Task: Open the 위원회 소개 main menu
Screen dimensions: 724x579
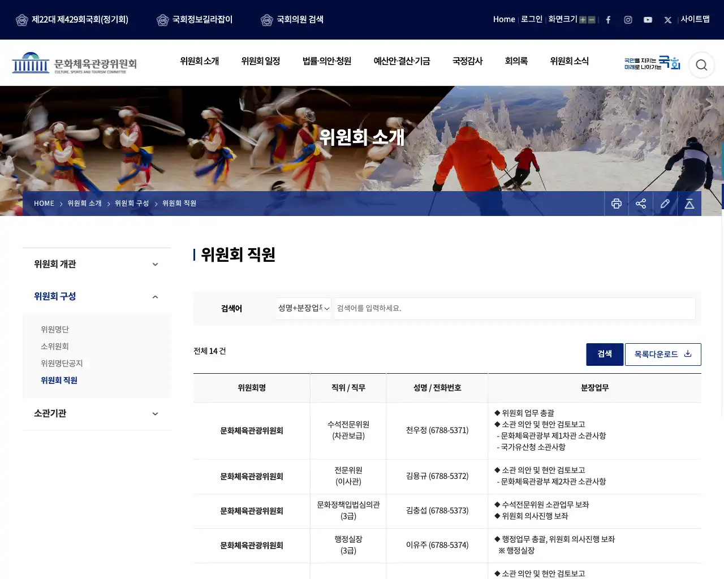Action: 200,61
